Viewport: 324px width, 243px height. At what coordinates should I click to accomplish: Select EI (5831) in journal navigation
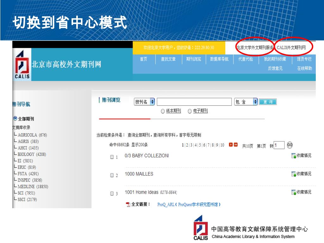coord(25,161)
